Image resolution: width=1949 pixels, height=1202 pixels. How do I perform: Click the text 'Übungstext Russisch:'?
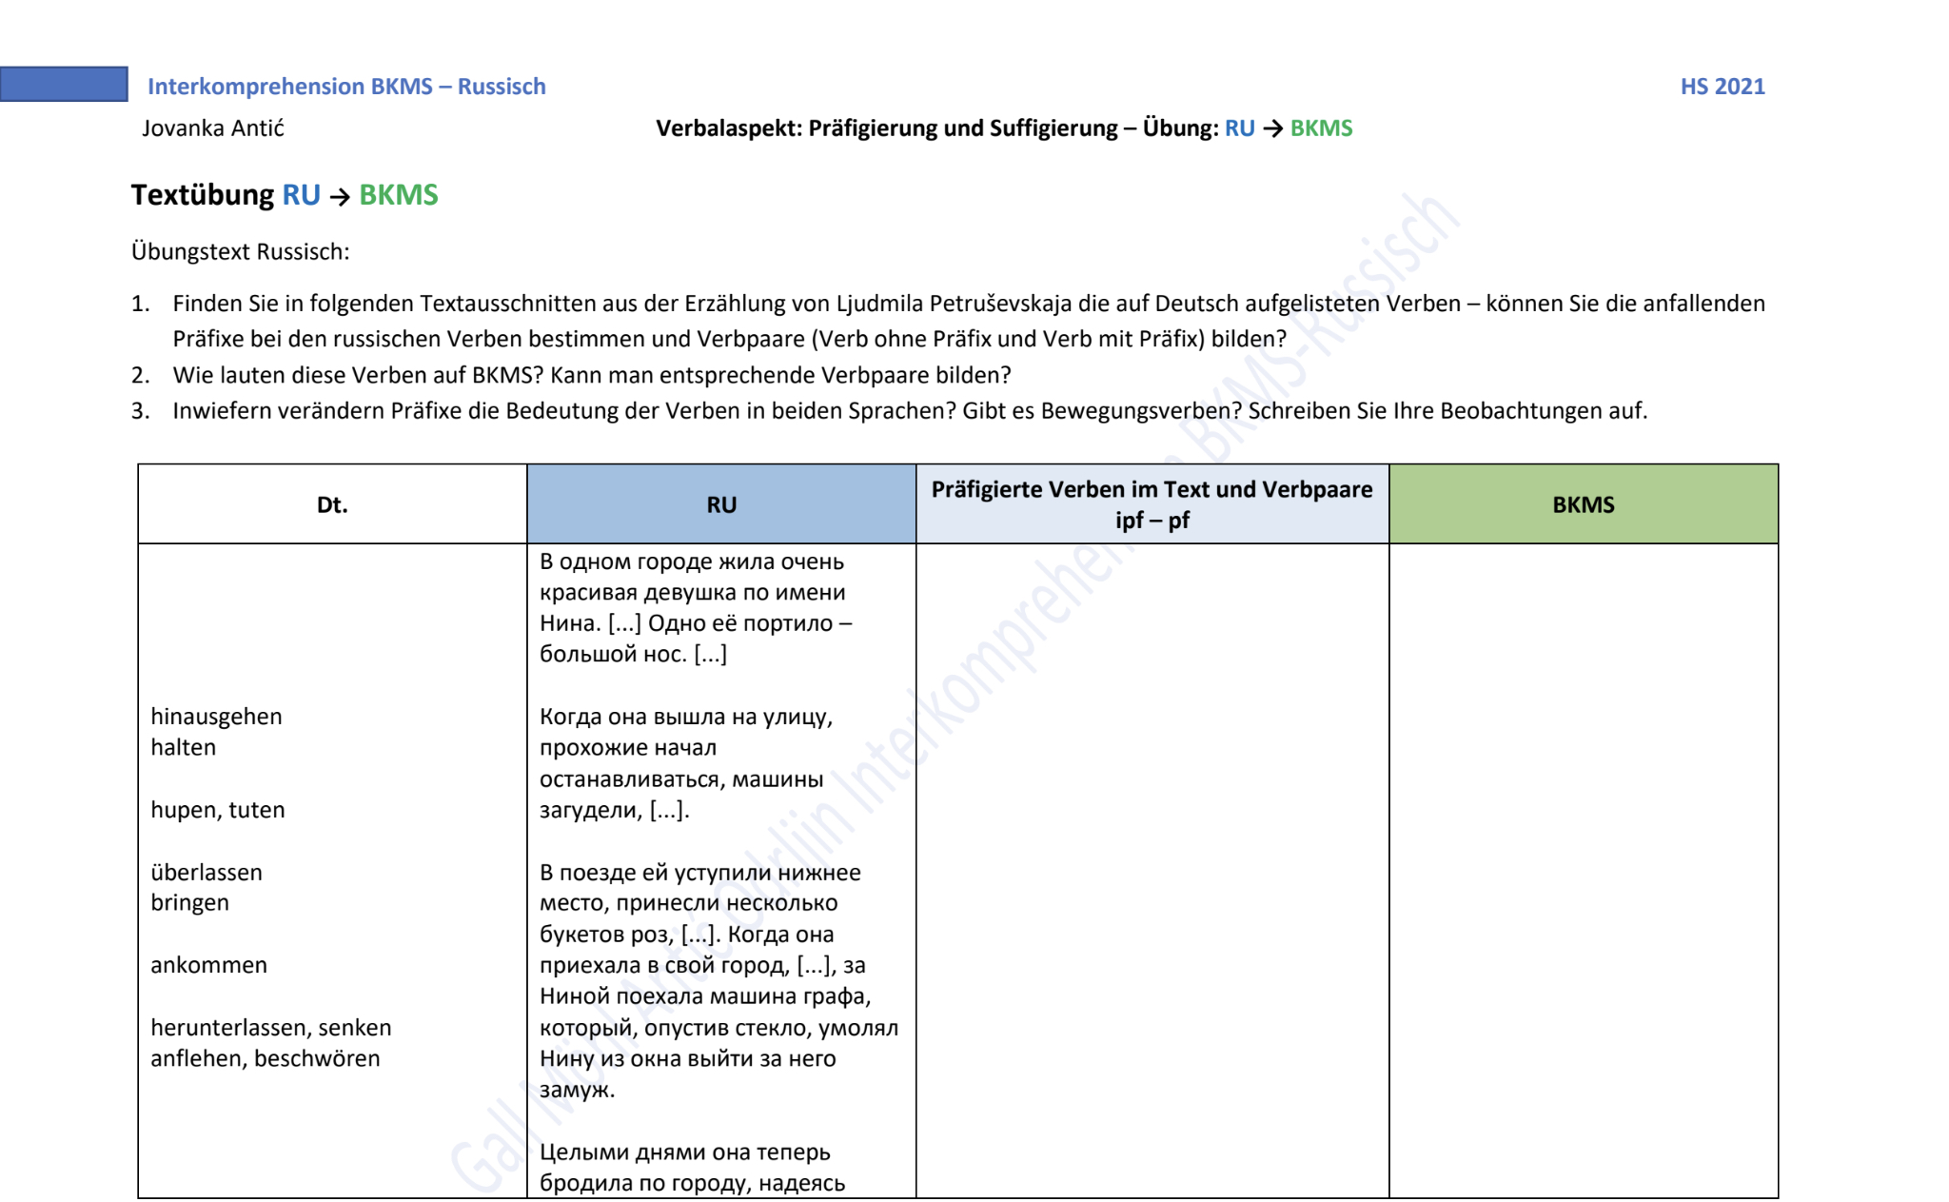pos(241,252)
